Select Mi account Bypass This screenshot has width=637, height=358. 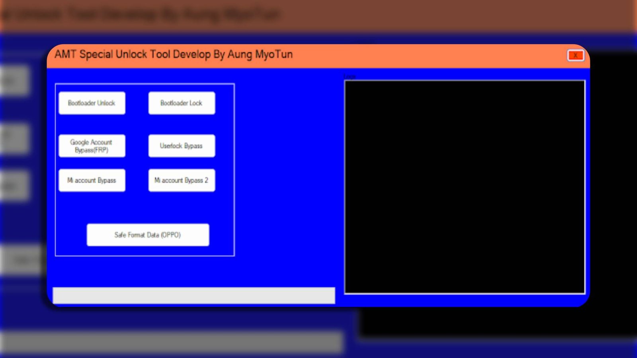[92, 180]
